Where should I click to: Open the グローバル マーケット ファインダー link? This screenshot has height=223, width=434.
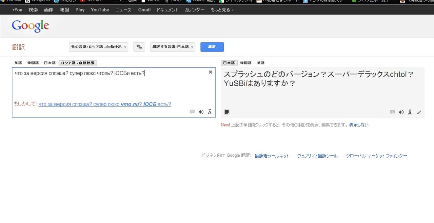pos(376,156)
